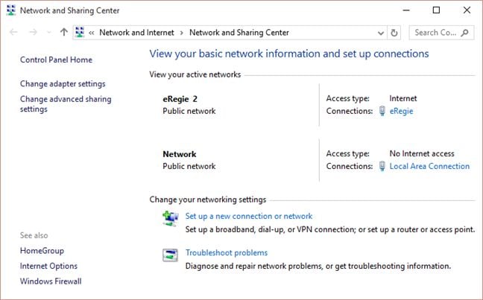Click the address bar network icon
Screen dimensions: 483x300
tap(80, 32)
